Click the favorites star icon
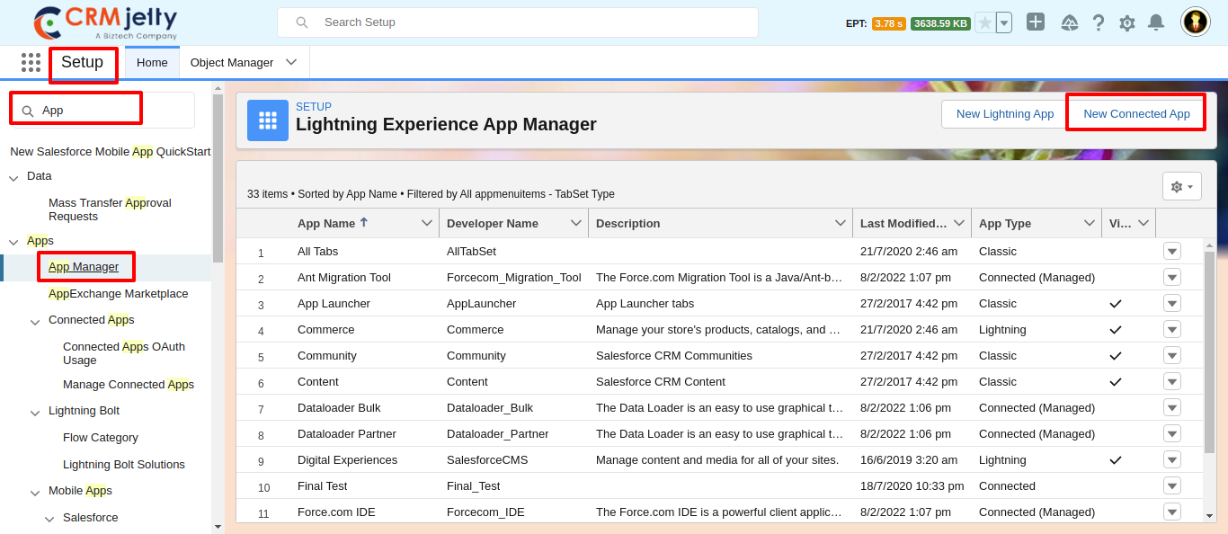Image resolution: width=1228 pixels, height=534 pixels. click(x=985, y=23)
